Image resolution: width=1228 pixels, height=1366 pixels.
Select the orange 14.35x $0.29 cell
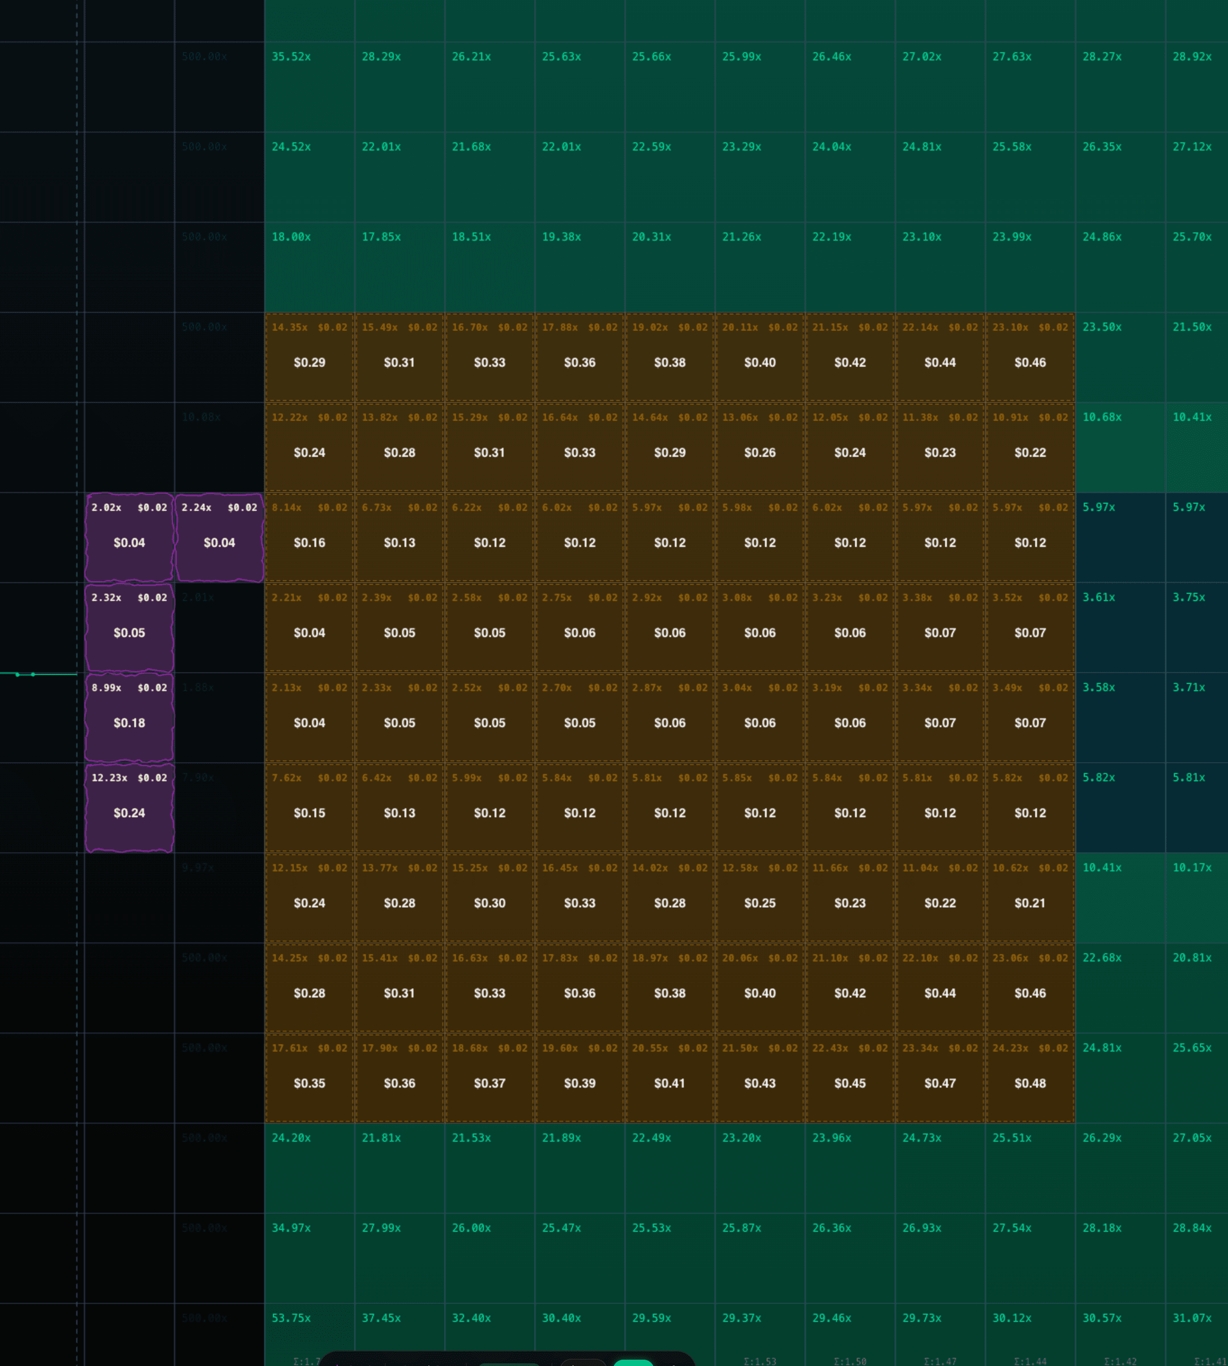pos(309,357)
